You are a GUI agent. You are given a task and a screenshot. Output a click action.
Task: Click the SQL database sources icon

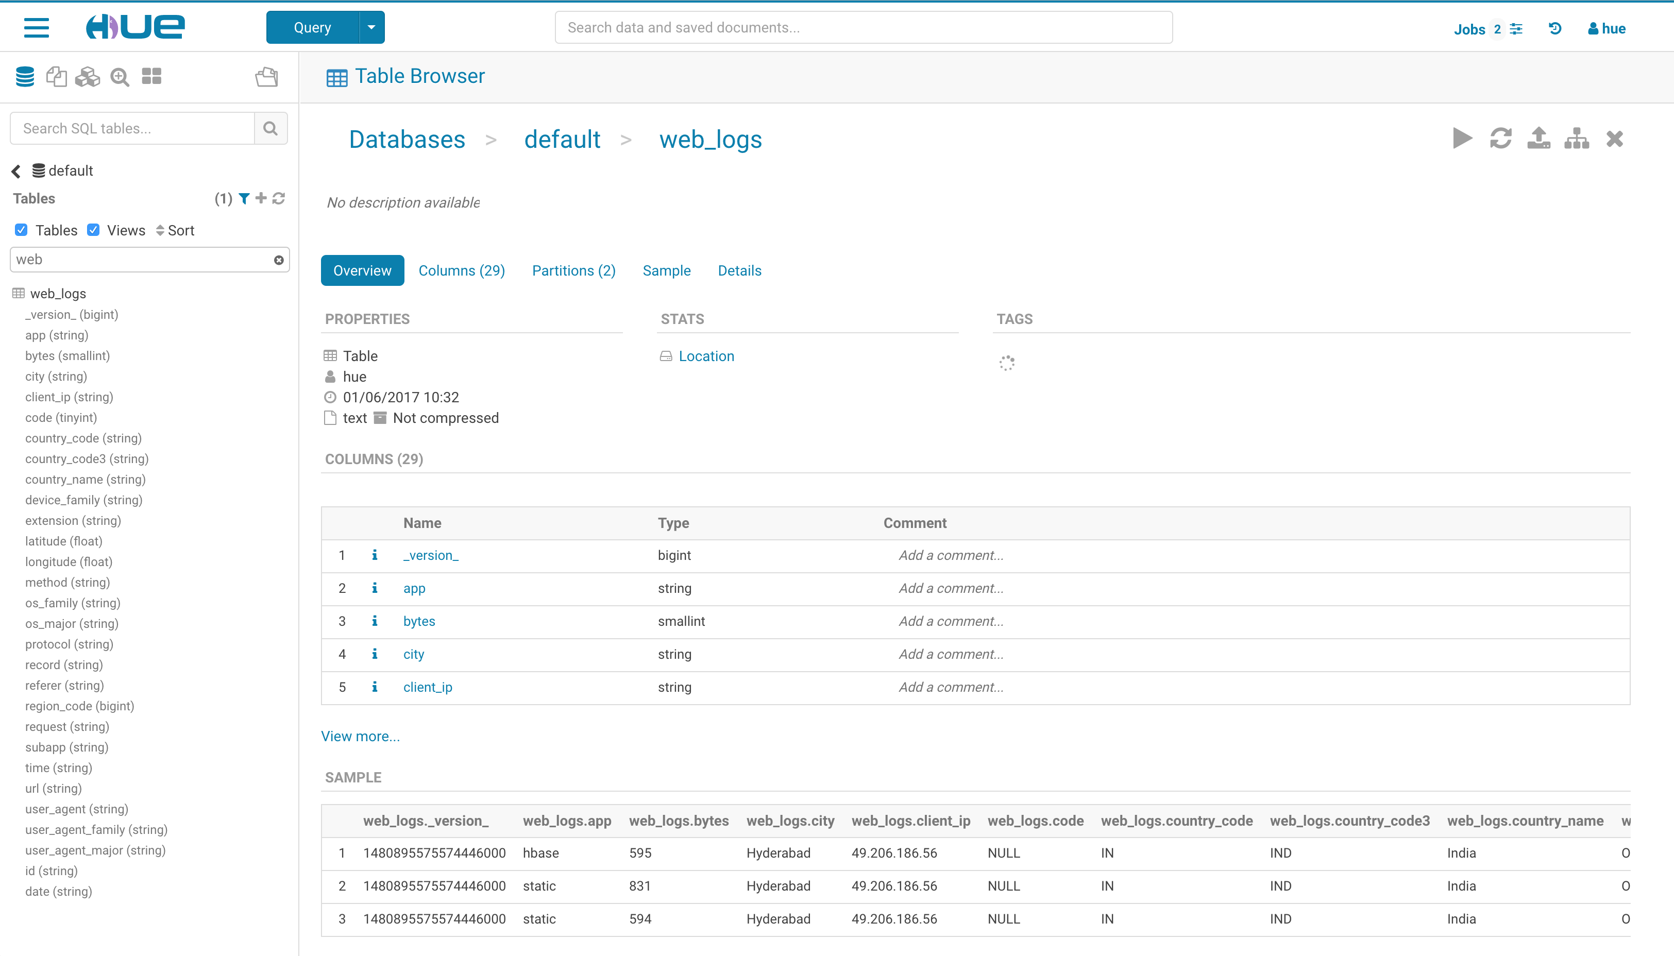[25, 77]
